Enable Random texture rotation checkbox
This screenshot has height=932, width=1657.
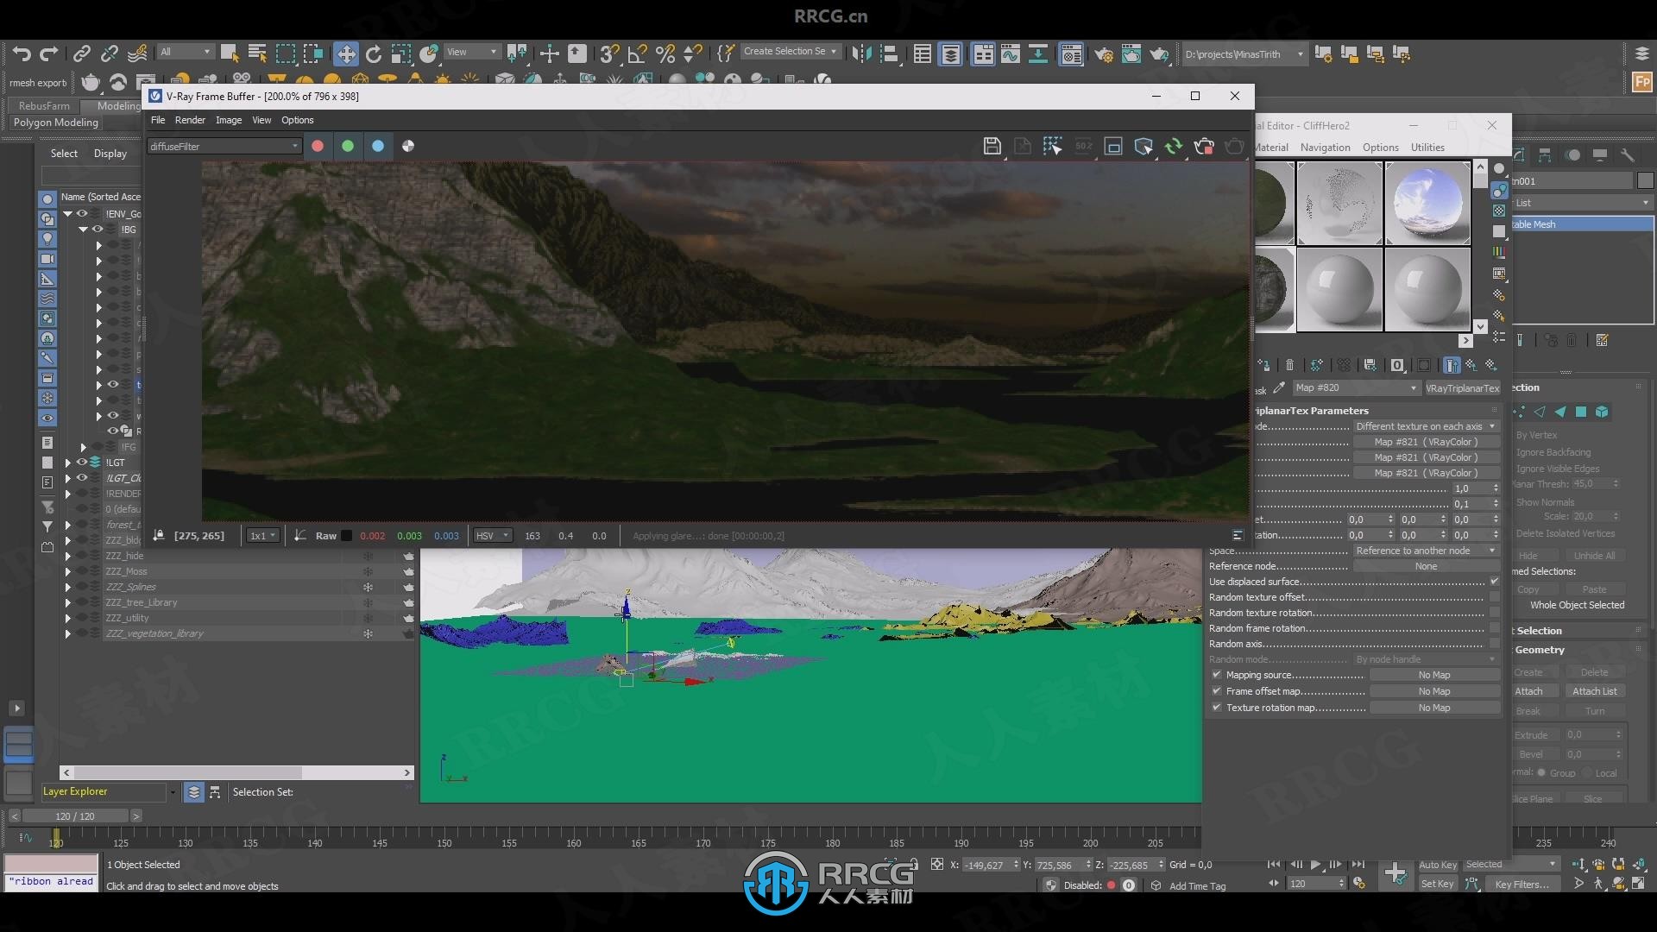(1494, 613)
